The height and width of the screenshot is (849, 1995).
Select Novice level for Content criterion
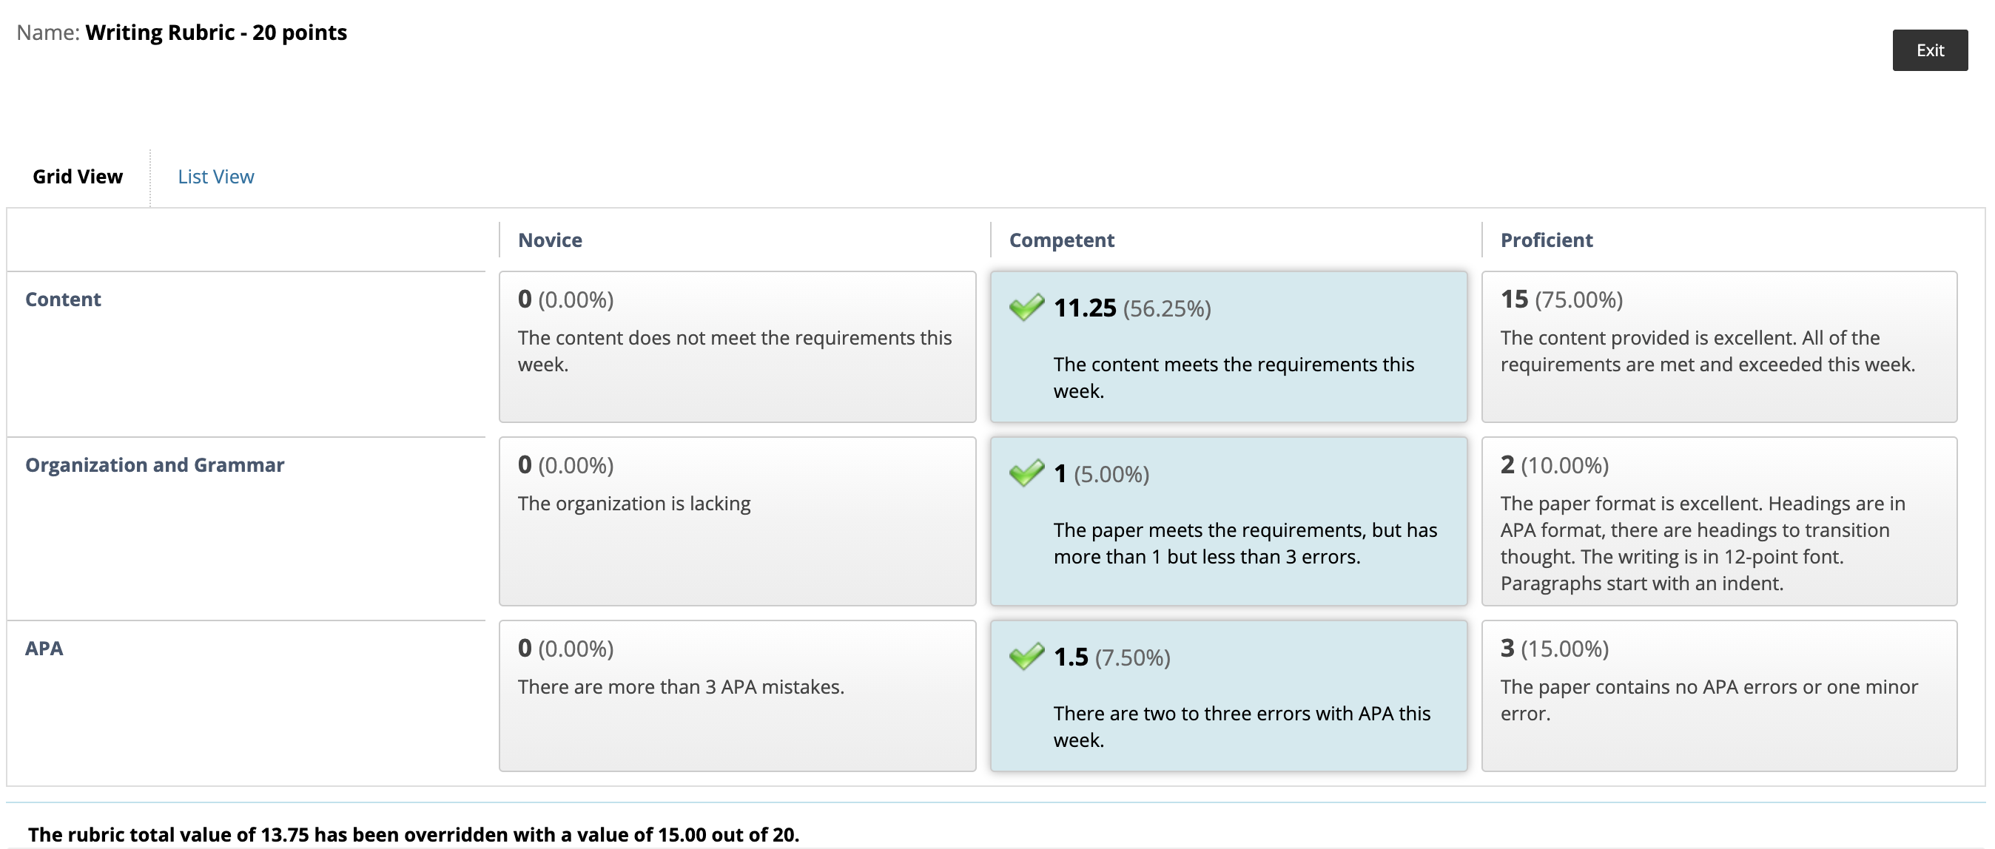[737, 347]
